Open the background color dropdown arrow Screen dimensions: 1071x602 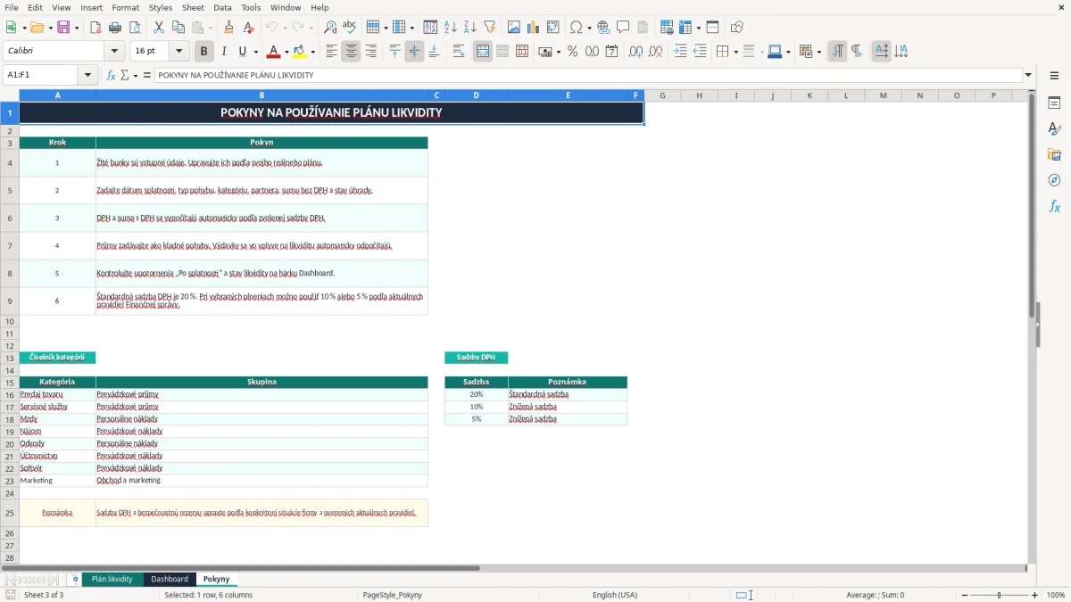(312, 52)
